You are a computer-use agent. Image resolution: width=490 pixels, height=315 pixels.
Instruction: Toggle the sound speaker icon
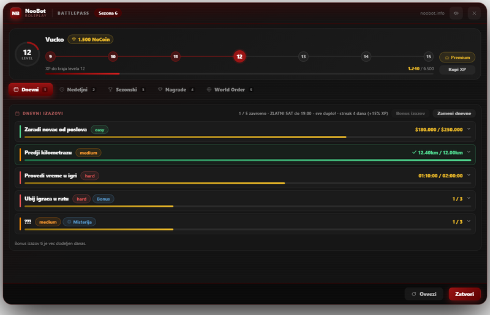click(x=456, y=13)
